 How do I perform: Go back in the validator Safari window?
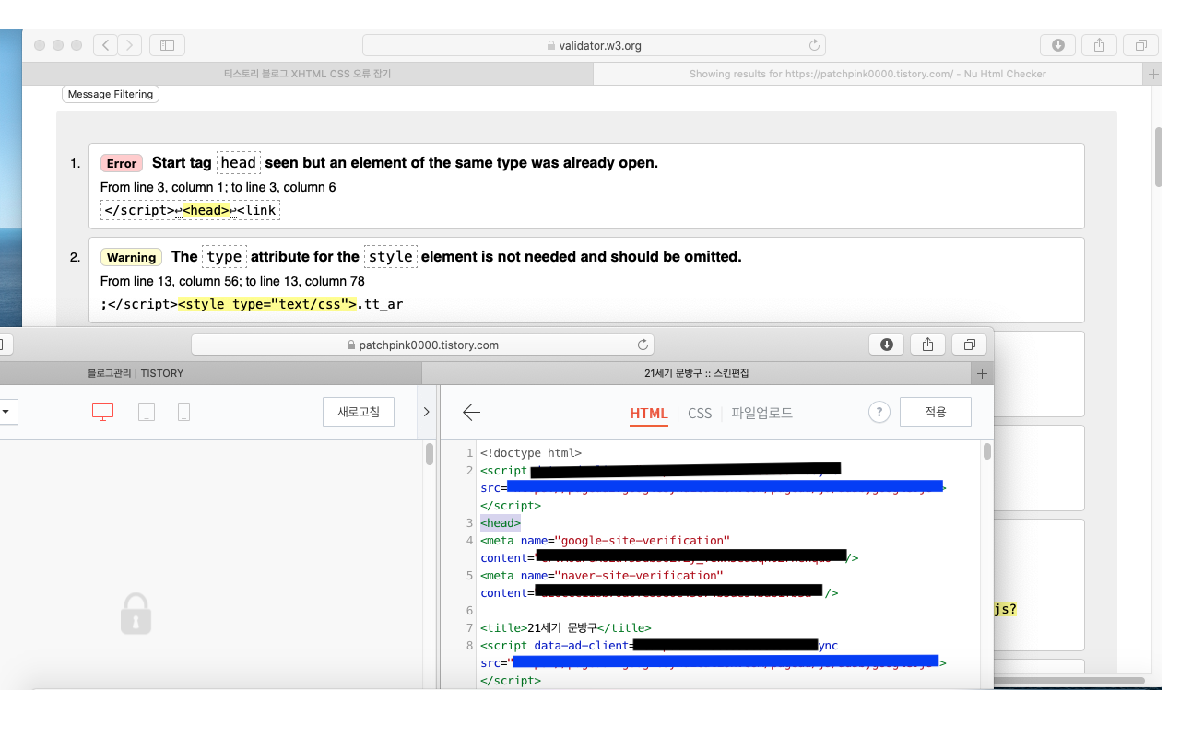point(106,44)
